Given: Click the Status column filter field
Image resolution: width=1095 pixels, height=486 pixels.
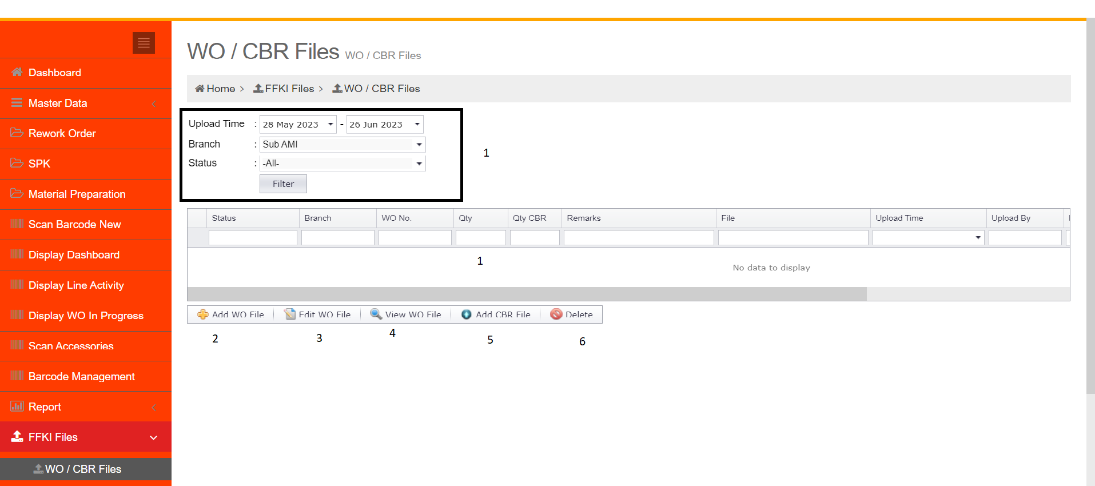Looking at the screenshot, I should coord(253,237).
